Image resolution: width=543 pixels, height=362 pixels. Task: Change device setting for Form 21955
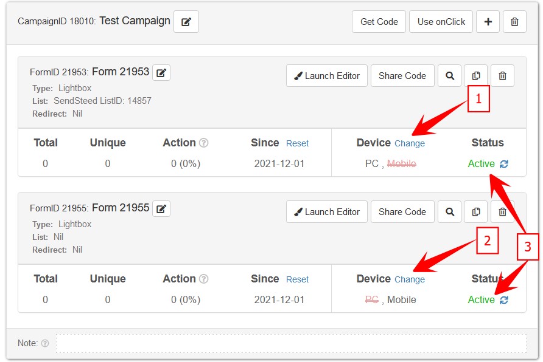pyautogui.click(x=410, y=280)
